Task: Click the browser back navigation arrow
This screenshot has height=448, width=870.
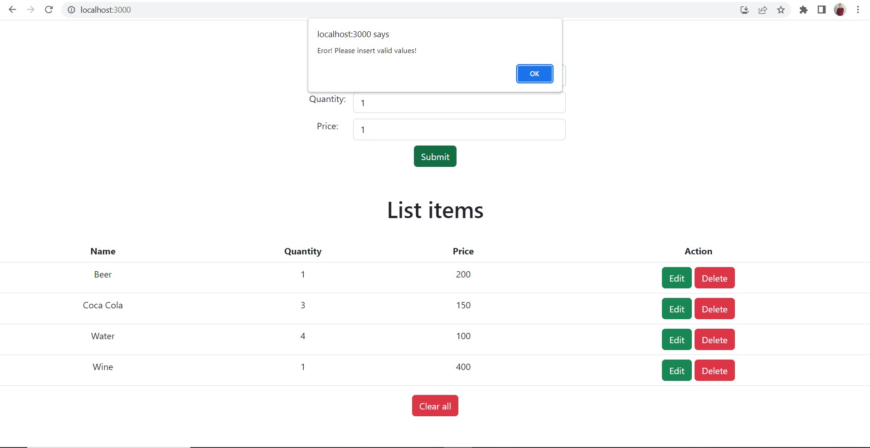Action: tap(12, 10)
